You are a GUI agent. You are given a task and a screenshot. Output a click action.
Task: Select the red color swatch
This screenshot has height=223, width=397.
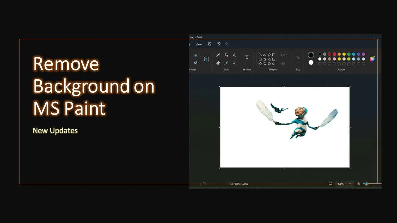pos(329,54)
